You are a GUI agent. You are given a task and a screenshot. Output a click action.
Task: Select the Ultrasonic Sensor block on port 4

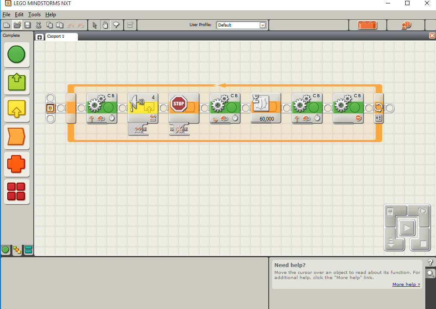[142, 108]
